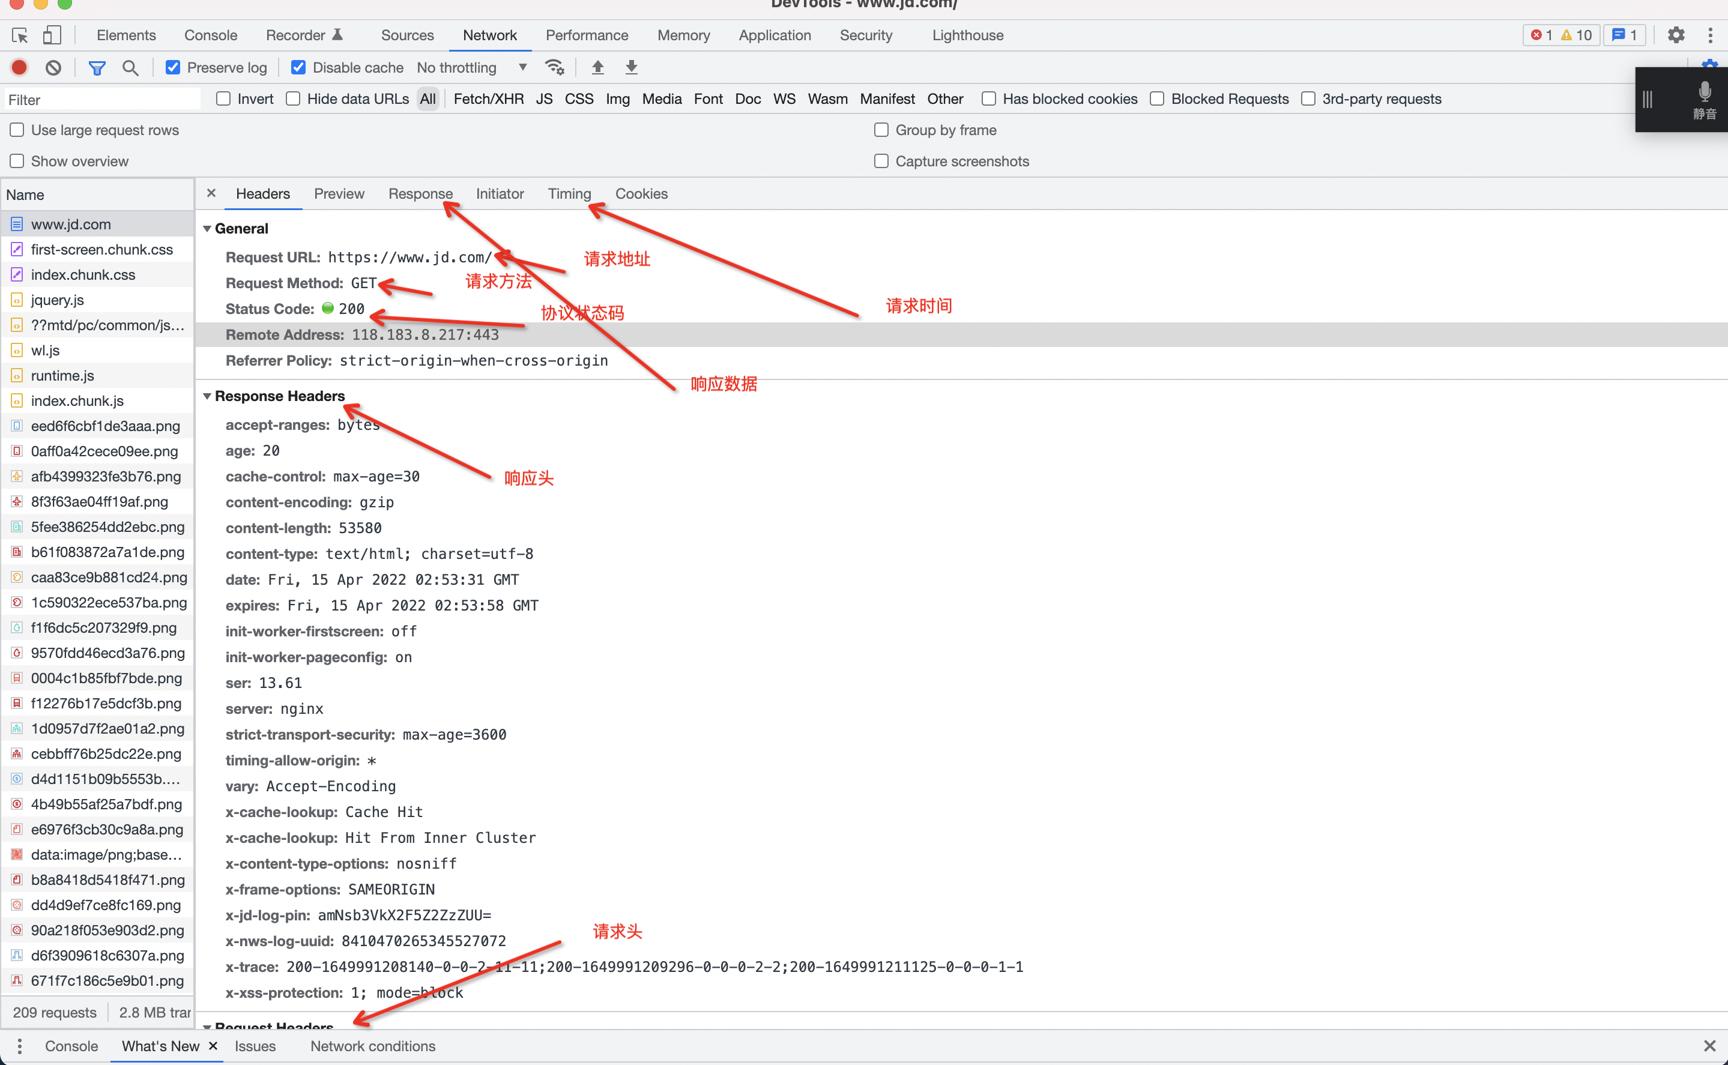
Task: Open the network conditions wifi icon
Action: (x=554, y=68)
